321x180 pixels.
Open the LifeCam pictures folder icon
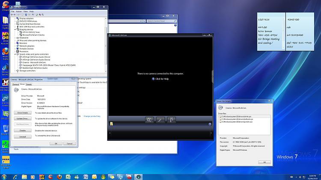pos(112,124)
